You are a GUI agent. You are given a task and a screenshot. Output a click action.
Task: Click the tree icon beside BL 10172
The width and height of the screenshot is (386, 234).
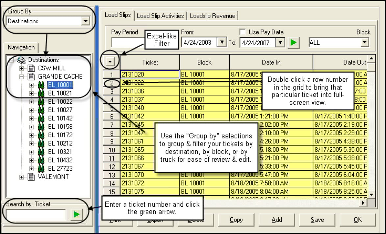(x=41, y=135)
